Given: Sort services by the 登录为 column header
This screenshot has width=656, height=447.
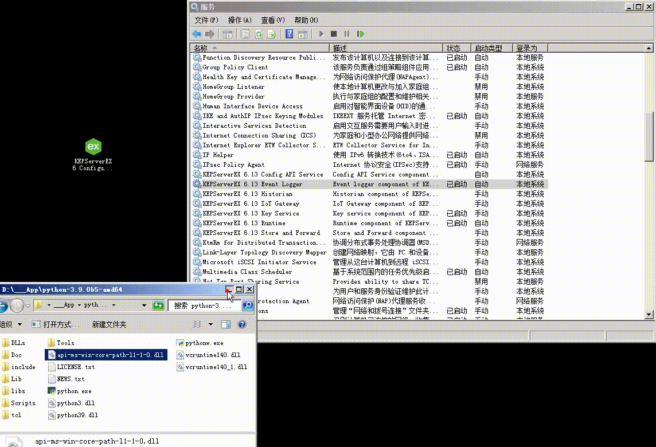Looking at the screenshot, I should point(530,48).
